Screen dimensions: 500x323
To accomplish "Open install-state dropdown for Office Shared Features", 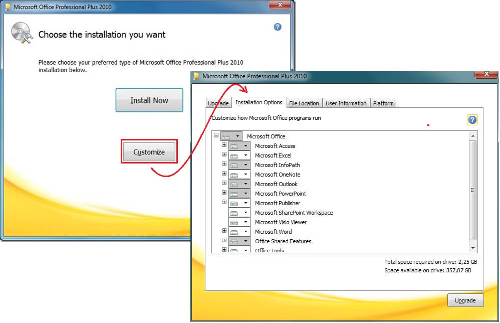I will point(239,241).
